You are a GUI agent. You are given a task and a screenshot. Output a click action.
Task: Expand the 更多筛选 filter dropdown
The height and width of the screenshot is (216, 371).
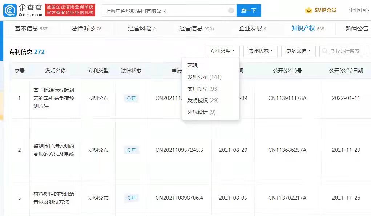[298, 51]
